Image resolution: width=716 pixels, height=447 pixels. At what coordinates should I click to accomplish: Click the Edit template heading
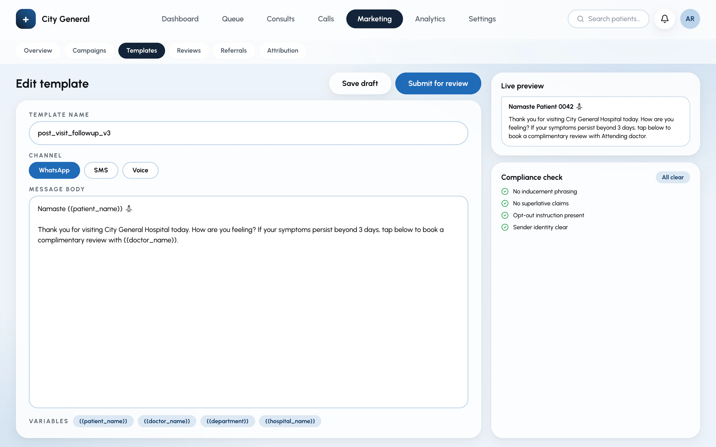point(52,84)
